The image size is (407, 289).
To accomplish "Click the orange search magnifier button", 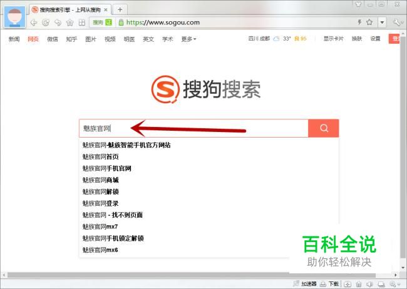I will [x=324, y=128].
